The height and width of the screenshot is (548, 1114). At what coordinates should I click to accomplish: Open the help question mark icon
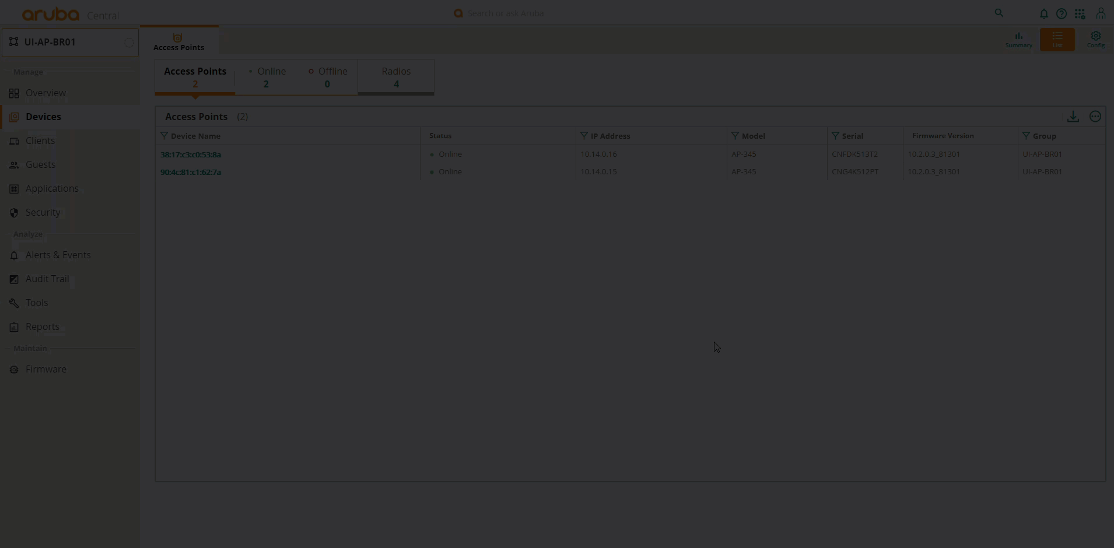tap(1062, 13)
